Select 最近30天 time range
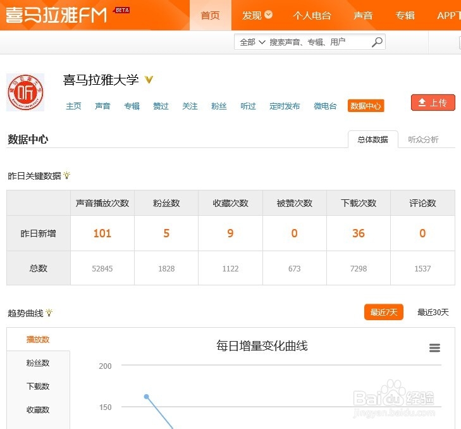The height and width of the screenshot is (429, 461). pos(433,312)
